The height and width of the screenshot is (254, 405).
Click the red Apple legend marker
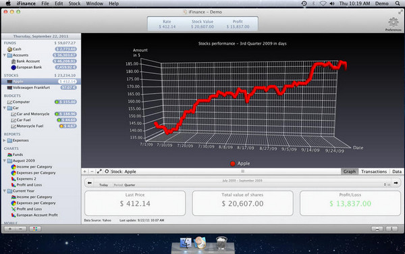coord(233,163)
